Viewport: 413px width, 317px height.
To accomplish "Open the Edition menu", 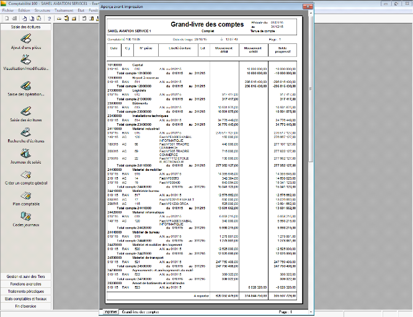I will (x=24, y=11).
